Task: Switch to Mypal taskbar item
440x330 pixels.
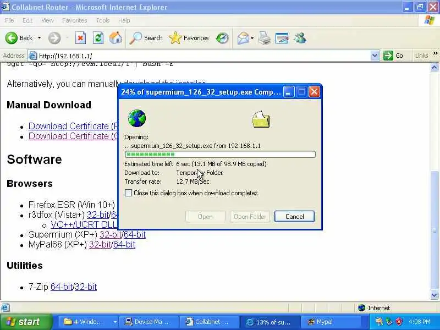Action: [331, 322]
